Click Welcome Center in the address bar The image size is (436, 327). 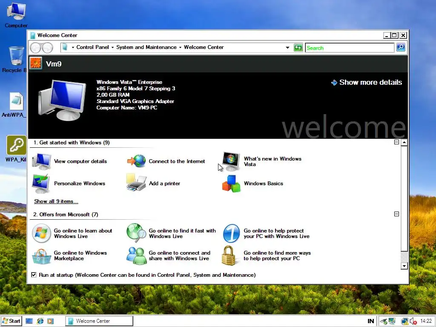point(204,47)
